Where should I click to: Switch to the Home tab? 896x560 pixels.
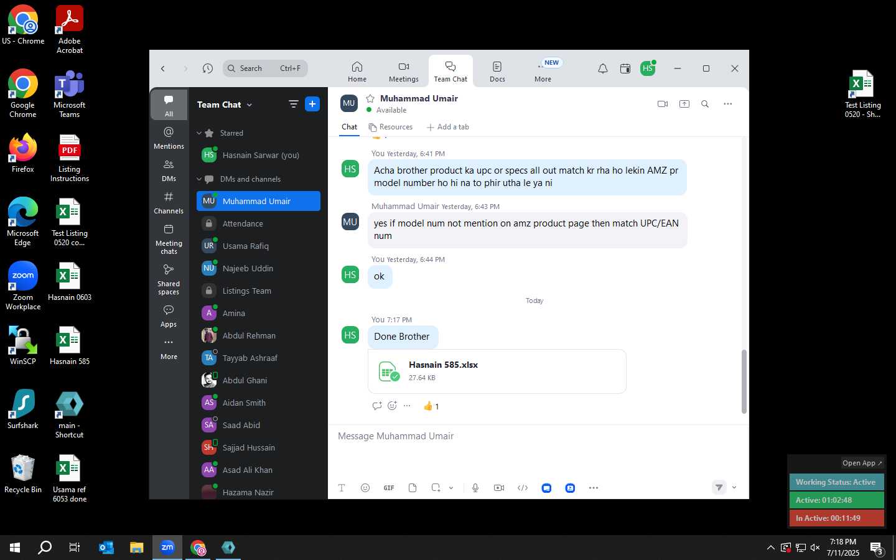(x=357, y=71)
